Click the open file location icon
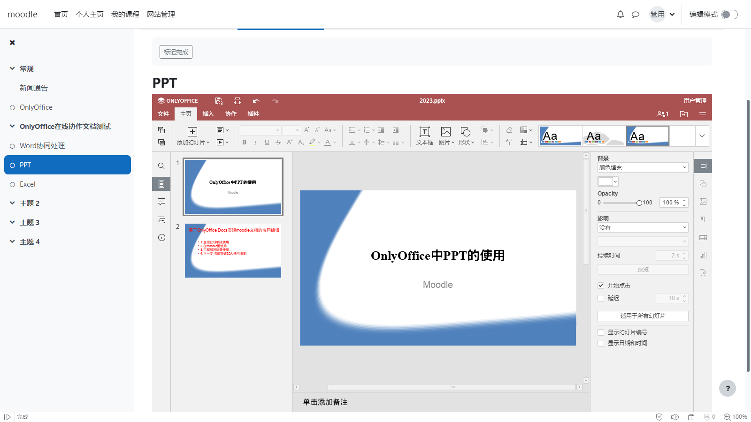Screen dimensions: 751x422 point(684,114)
